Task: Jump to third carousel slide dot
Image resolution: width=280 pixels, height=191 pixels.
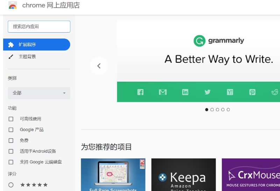Action: pyautogui.click(x=217, y=110)
